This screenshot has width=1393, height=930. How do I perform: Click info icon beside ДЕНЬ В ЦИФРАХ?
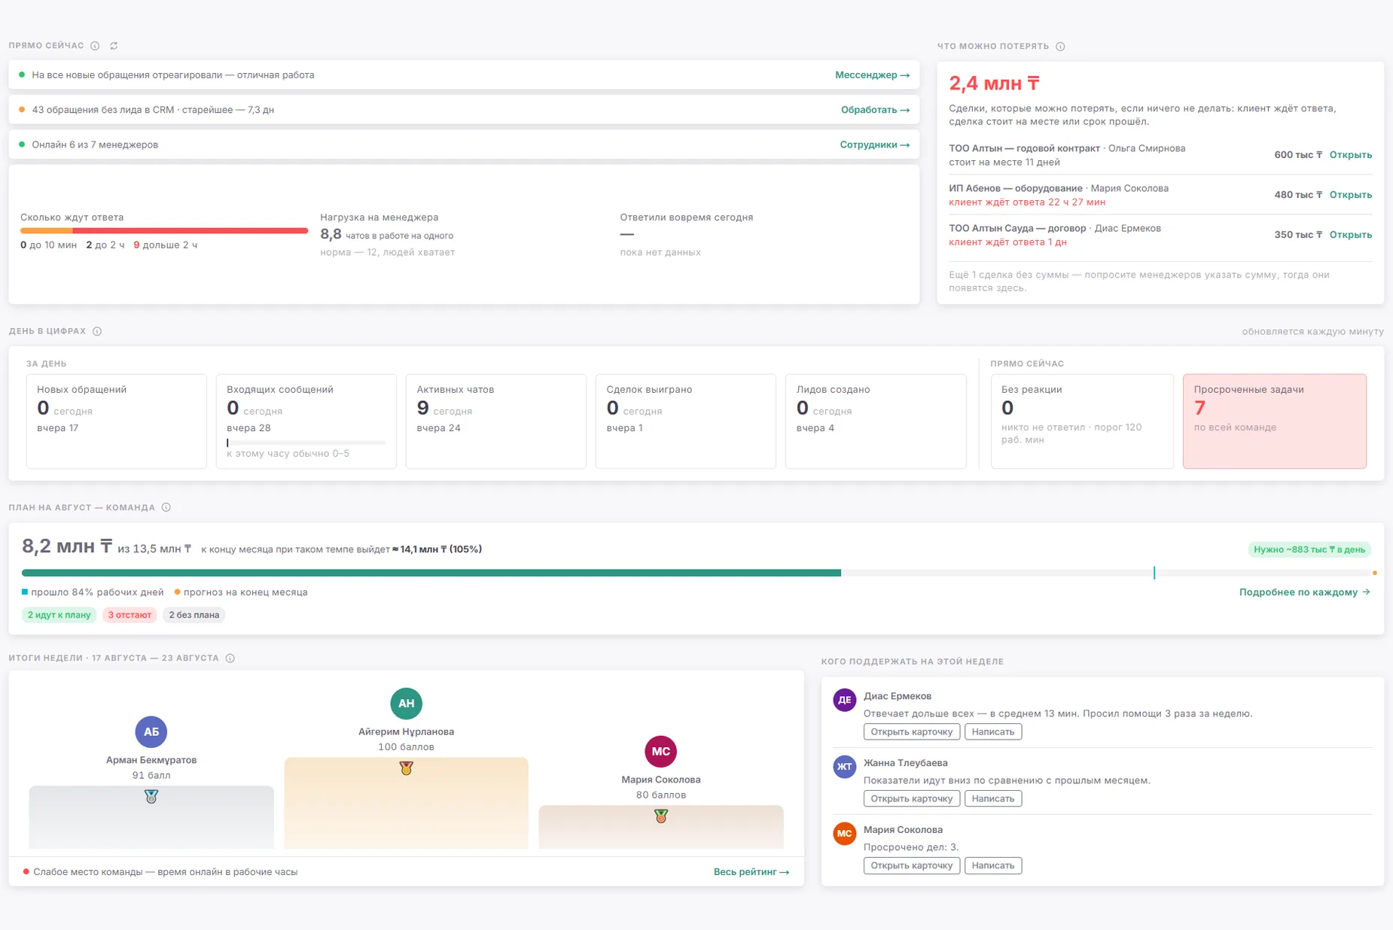pos(97,331)
